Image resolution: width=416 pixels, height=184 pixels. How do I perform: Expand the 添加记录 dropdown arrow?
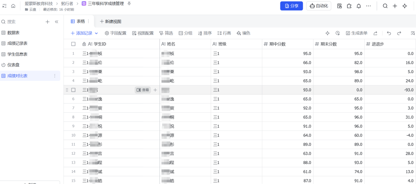pos(96,33)
